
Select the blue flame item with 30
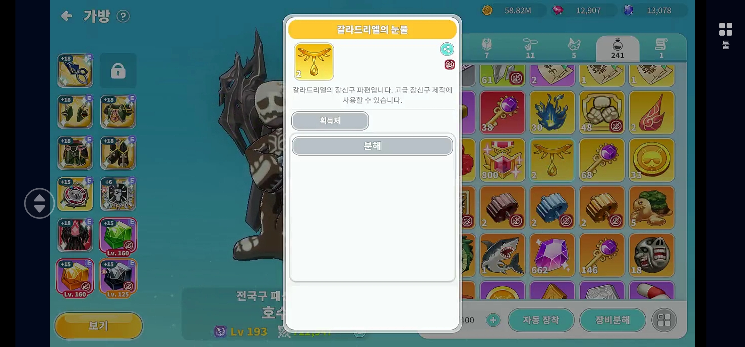tap(552, 112)
